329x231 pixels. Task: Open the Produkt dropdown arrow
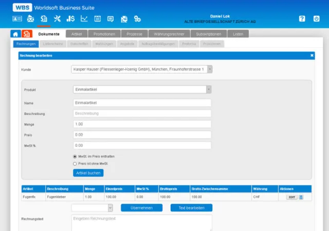(x=209, y=89)
